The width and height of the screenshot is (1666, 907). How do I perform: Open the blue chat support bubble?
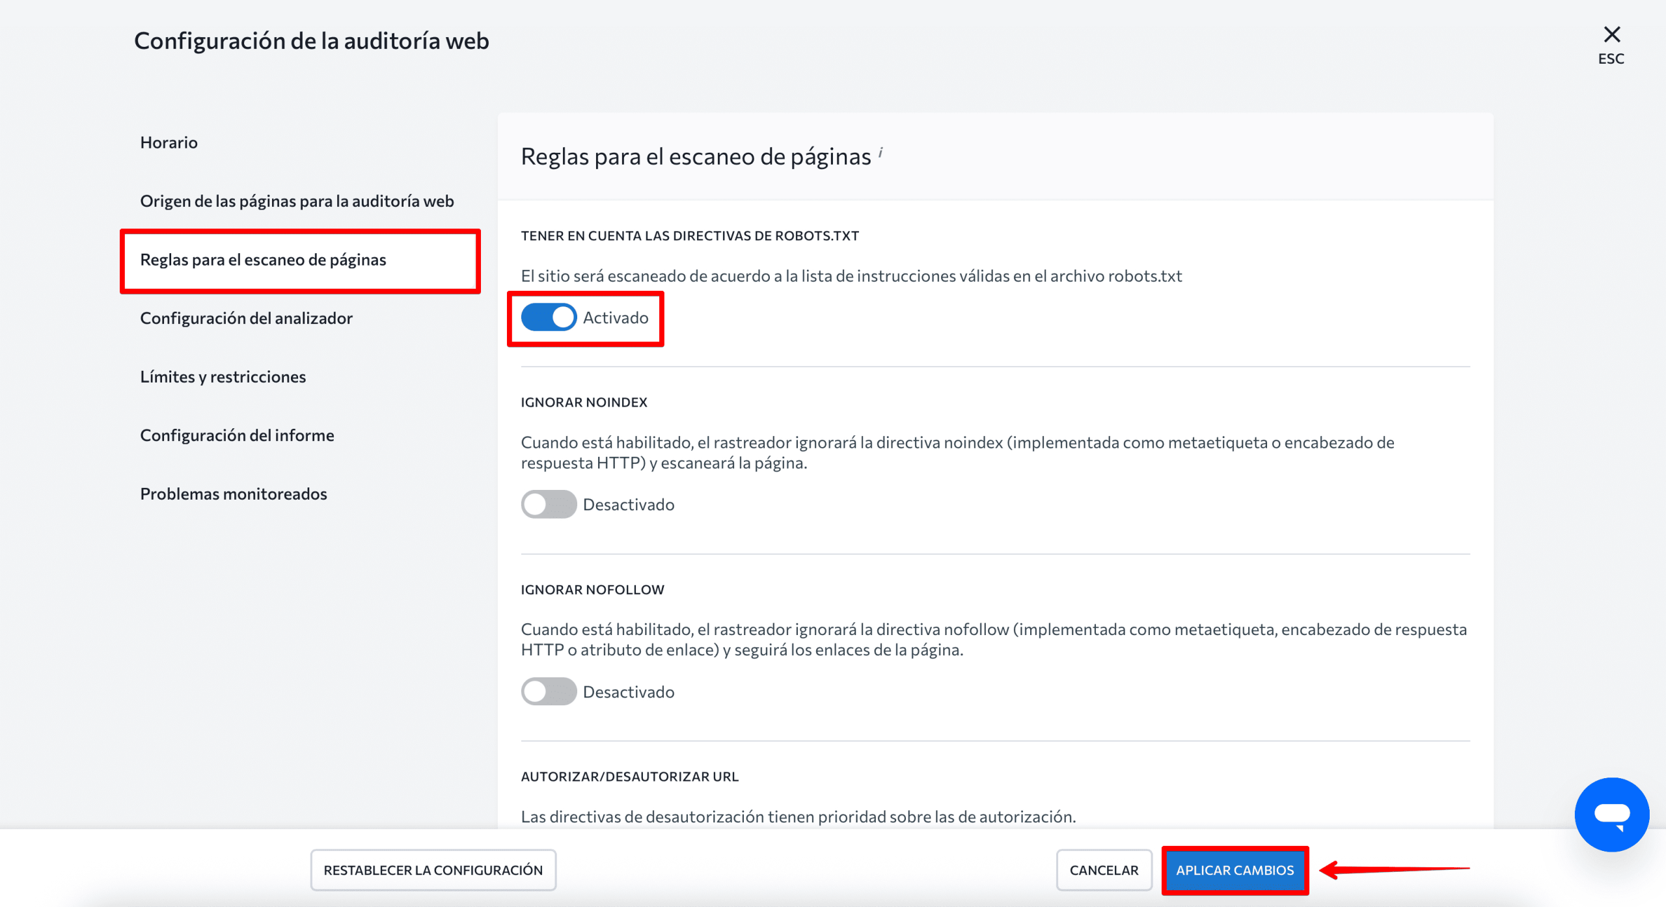[x=1611, y=814]
